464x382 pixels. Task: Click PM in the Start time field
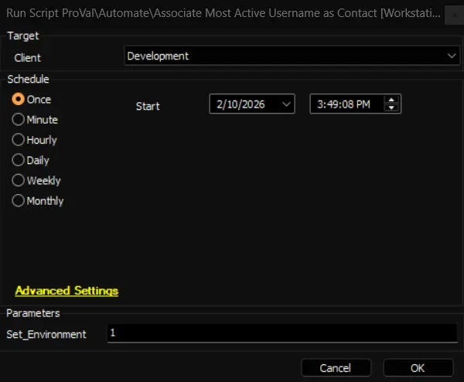click(x=362, y=104)
